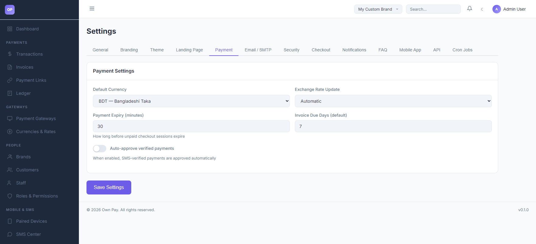This screenshot has width=536, height=244.
Task: Click the Dashboard grid icon in the sidebar
Action: 10,29
